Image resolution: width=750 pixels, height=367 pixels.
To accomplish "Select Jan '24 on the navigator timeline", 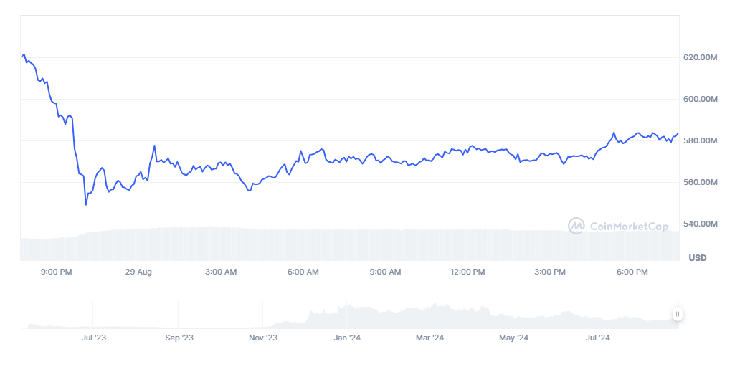I will tap(347, 338).
